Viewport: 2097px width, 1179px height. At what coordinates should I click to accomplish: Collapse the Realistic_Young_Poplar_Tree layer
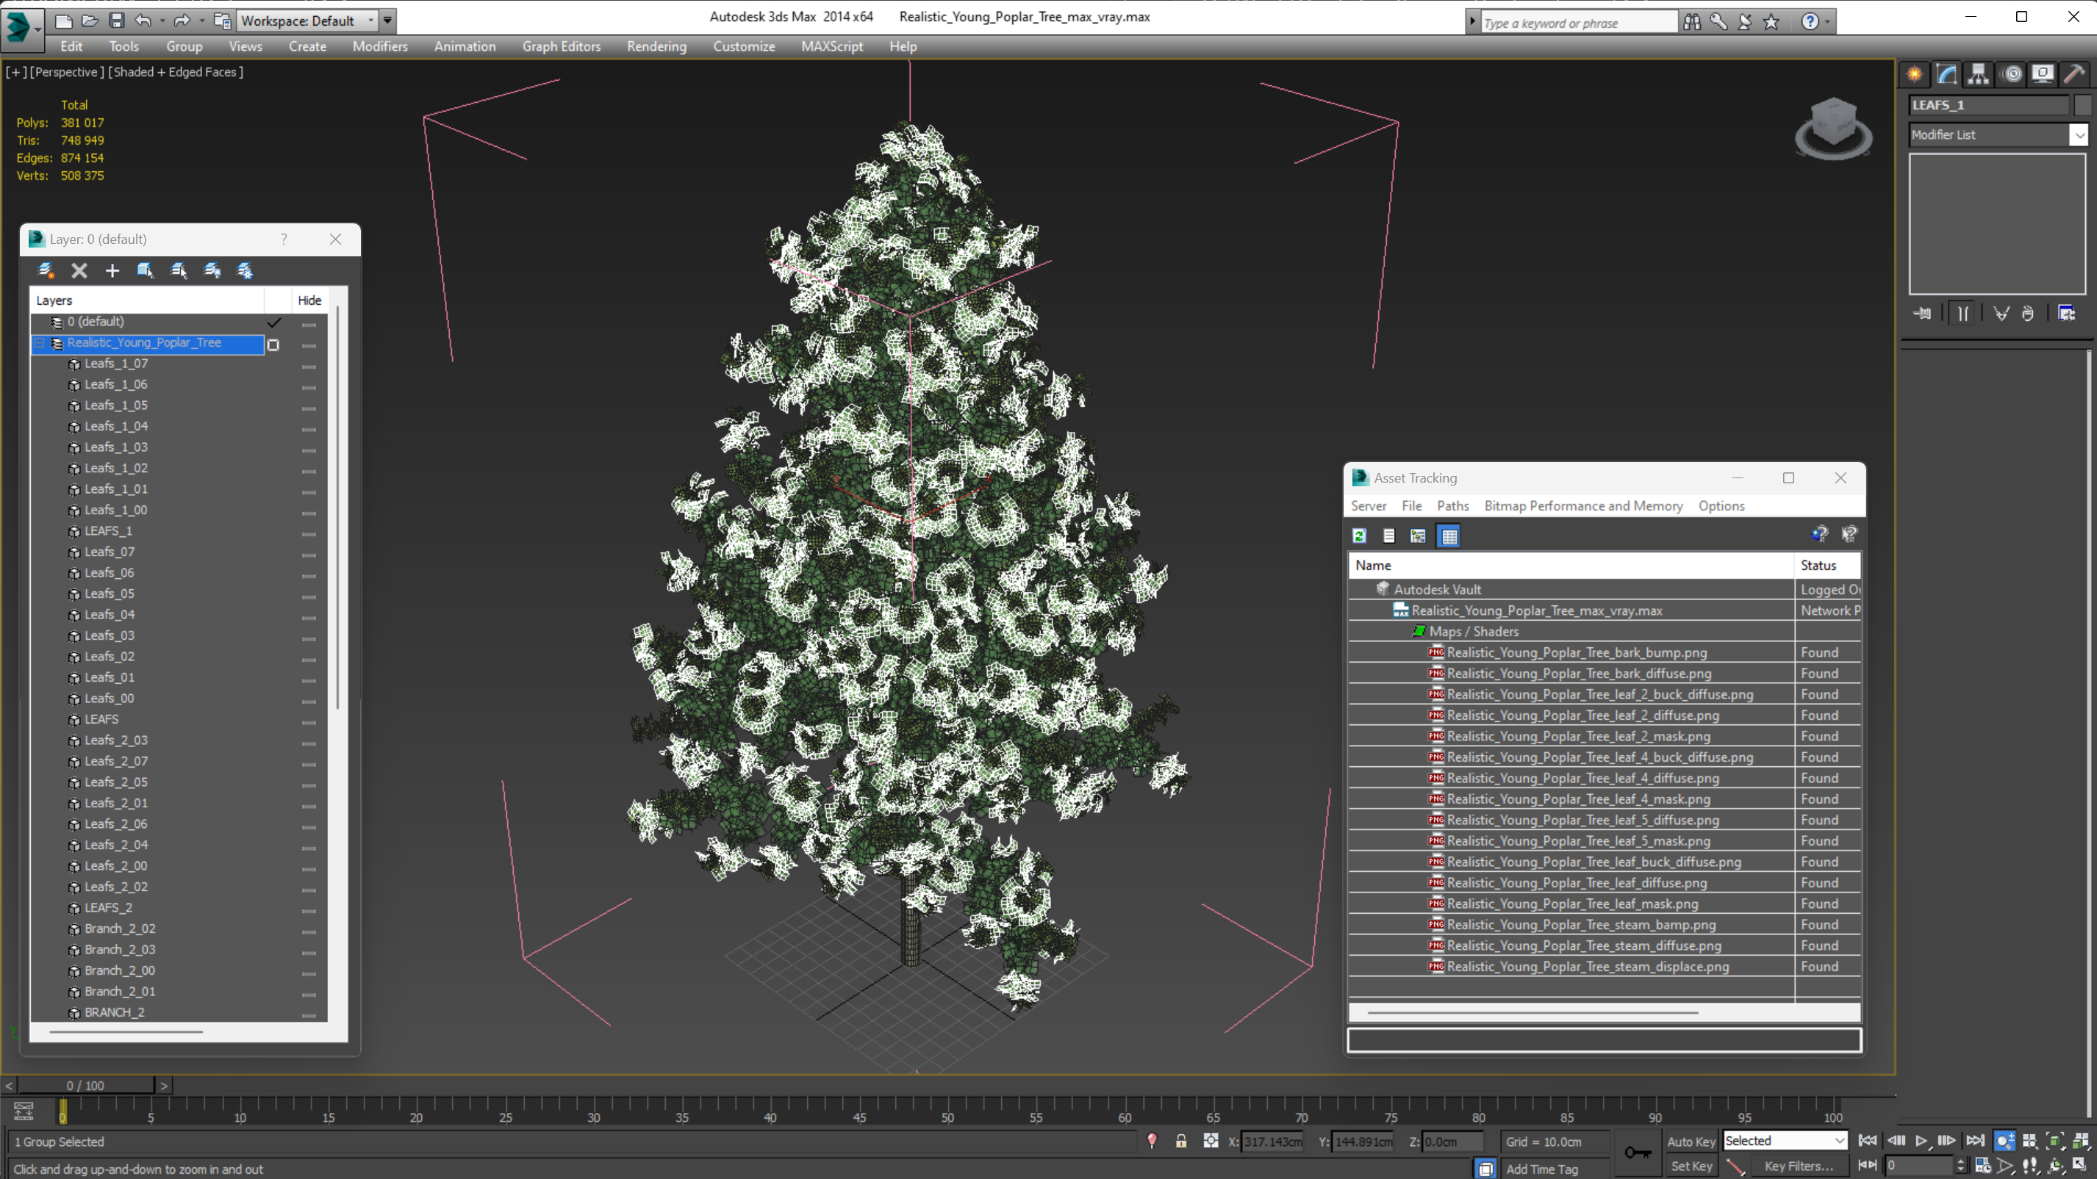click(x=39, y=343)
